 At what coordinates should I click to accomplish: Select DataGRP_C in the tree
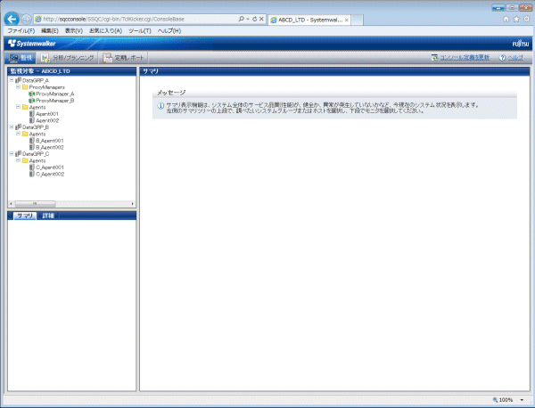(36, 154)
